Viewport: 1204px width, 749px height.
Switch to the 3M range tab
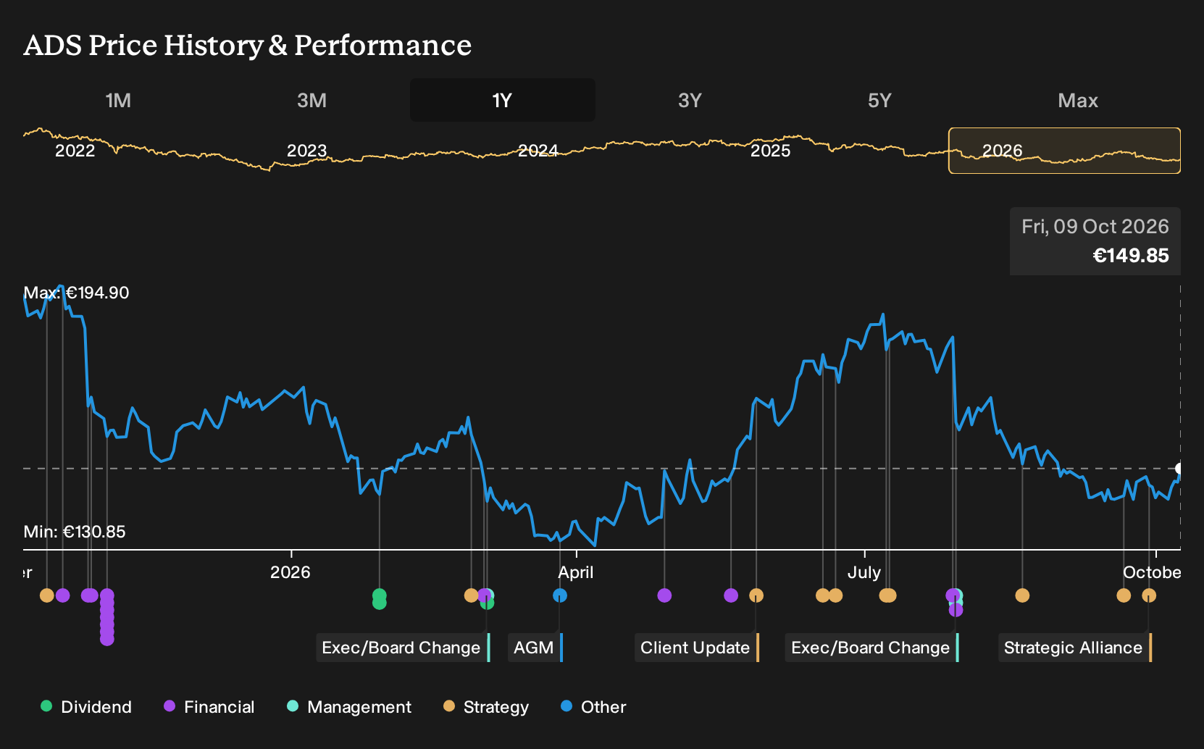[x=312, y=100]
